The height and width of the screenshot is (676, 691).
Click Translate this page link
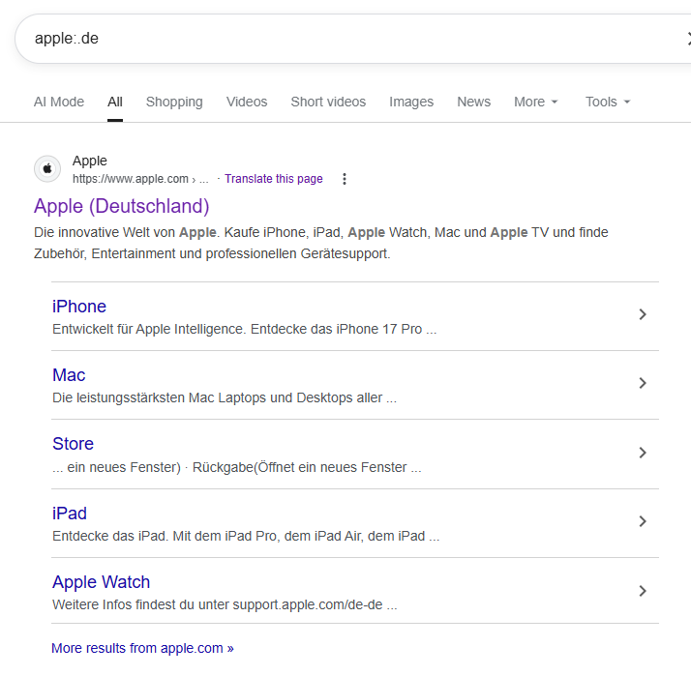[x=274, y=179]
